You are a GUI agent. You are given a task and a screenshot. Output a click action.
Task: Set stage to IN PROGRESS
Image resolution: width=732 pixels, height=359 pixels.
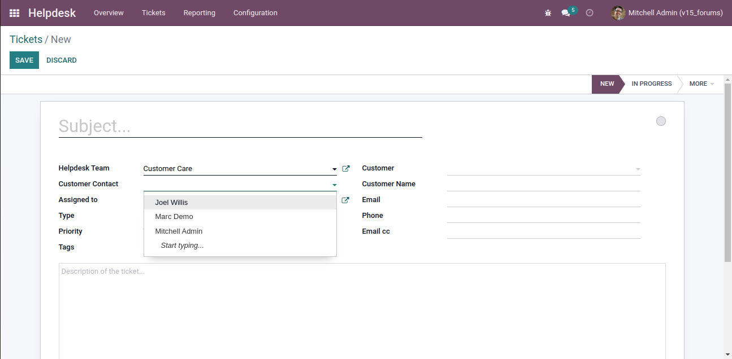651,84
